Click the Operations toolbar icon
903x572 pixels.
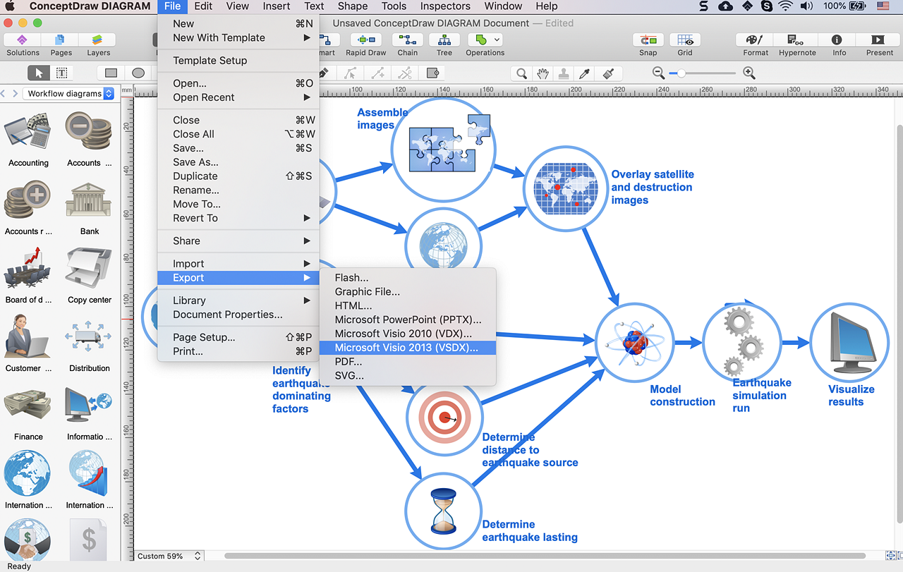pos(481,39)
